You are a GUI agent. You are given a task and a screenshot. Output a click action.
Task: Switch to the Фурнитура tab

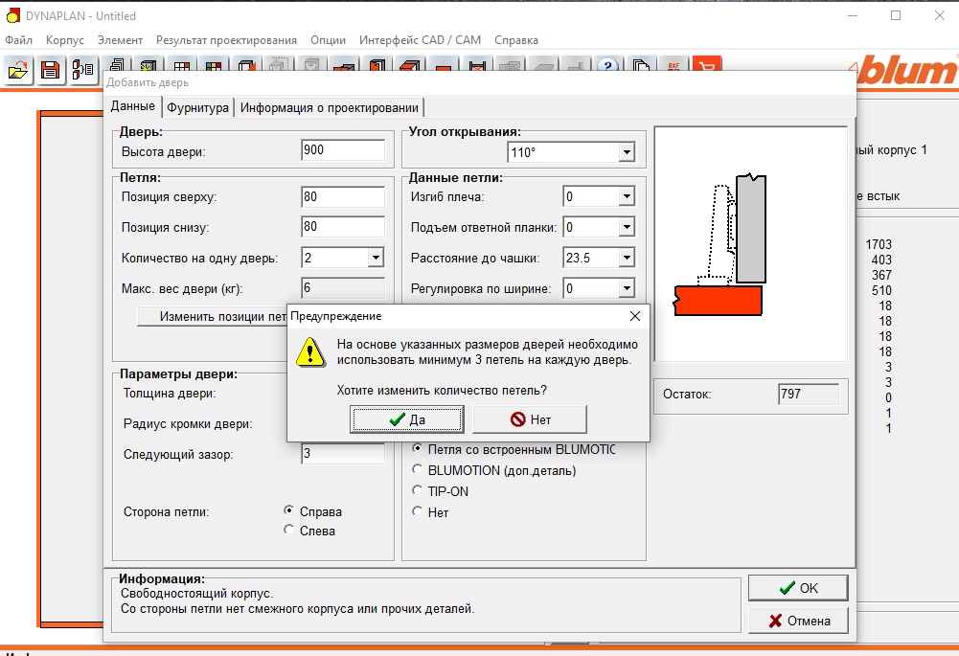[x=197, y=107]
